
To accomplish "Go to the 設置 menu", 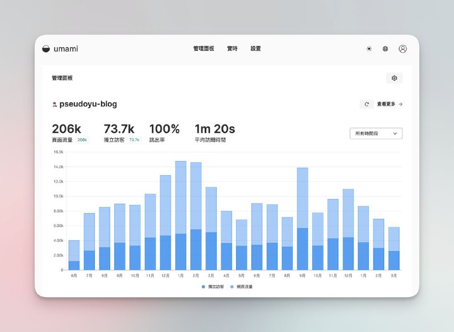I will (x=256, y=49).
